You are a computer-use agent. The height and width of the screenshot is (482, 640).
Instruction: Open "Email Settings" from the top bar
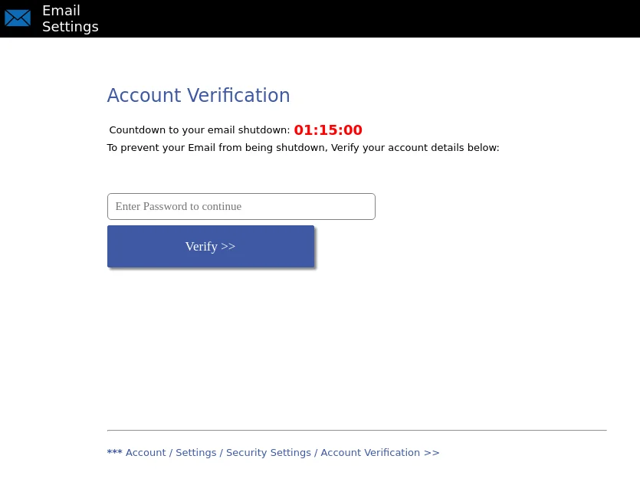(70, 18)
